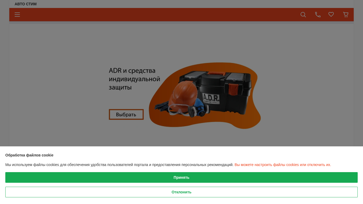Open favorites heart icon
The image size is (363, 204).
(331, 14)
